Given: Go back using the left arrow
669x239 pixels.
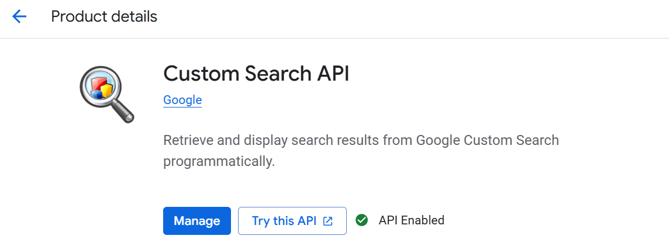Looking at the screenshot, I should click(x=19, y=16).
